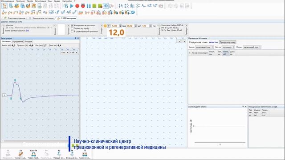The width and height of the screenshot is (285, 160).
Task: Open second scale dropdown in center graph
Action: (184, 41)
